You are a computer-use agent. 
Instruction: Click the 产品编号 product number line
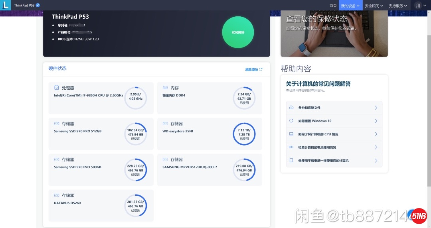click(x=75, y=32)
